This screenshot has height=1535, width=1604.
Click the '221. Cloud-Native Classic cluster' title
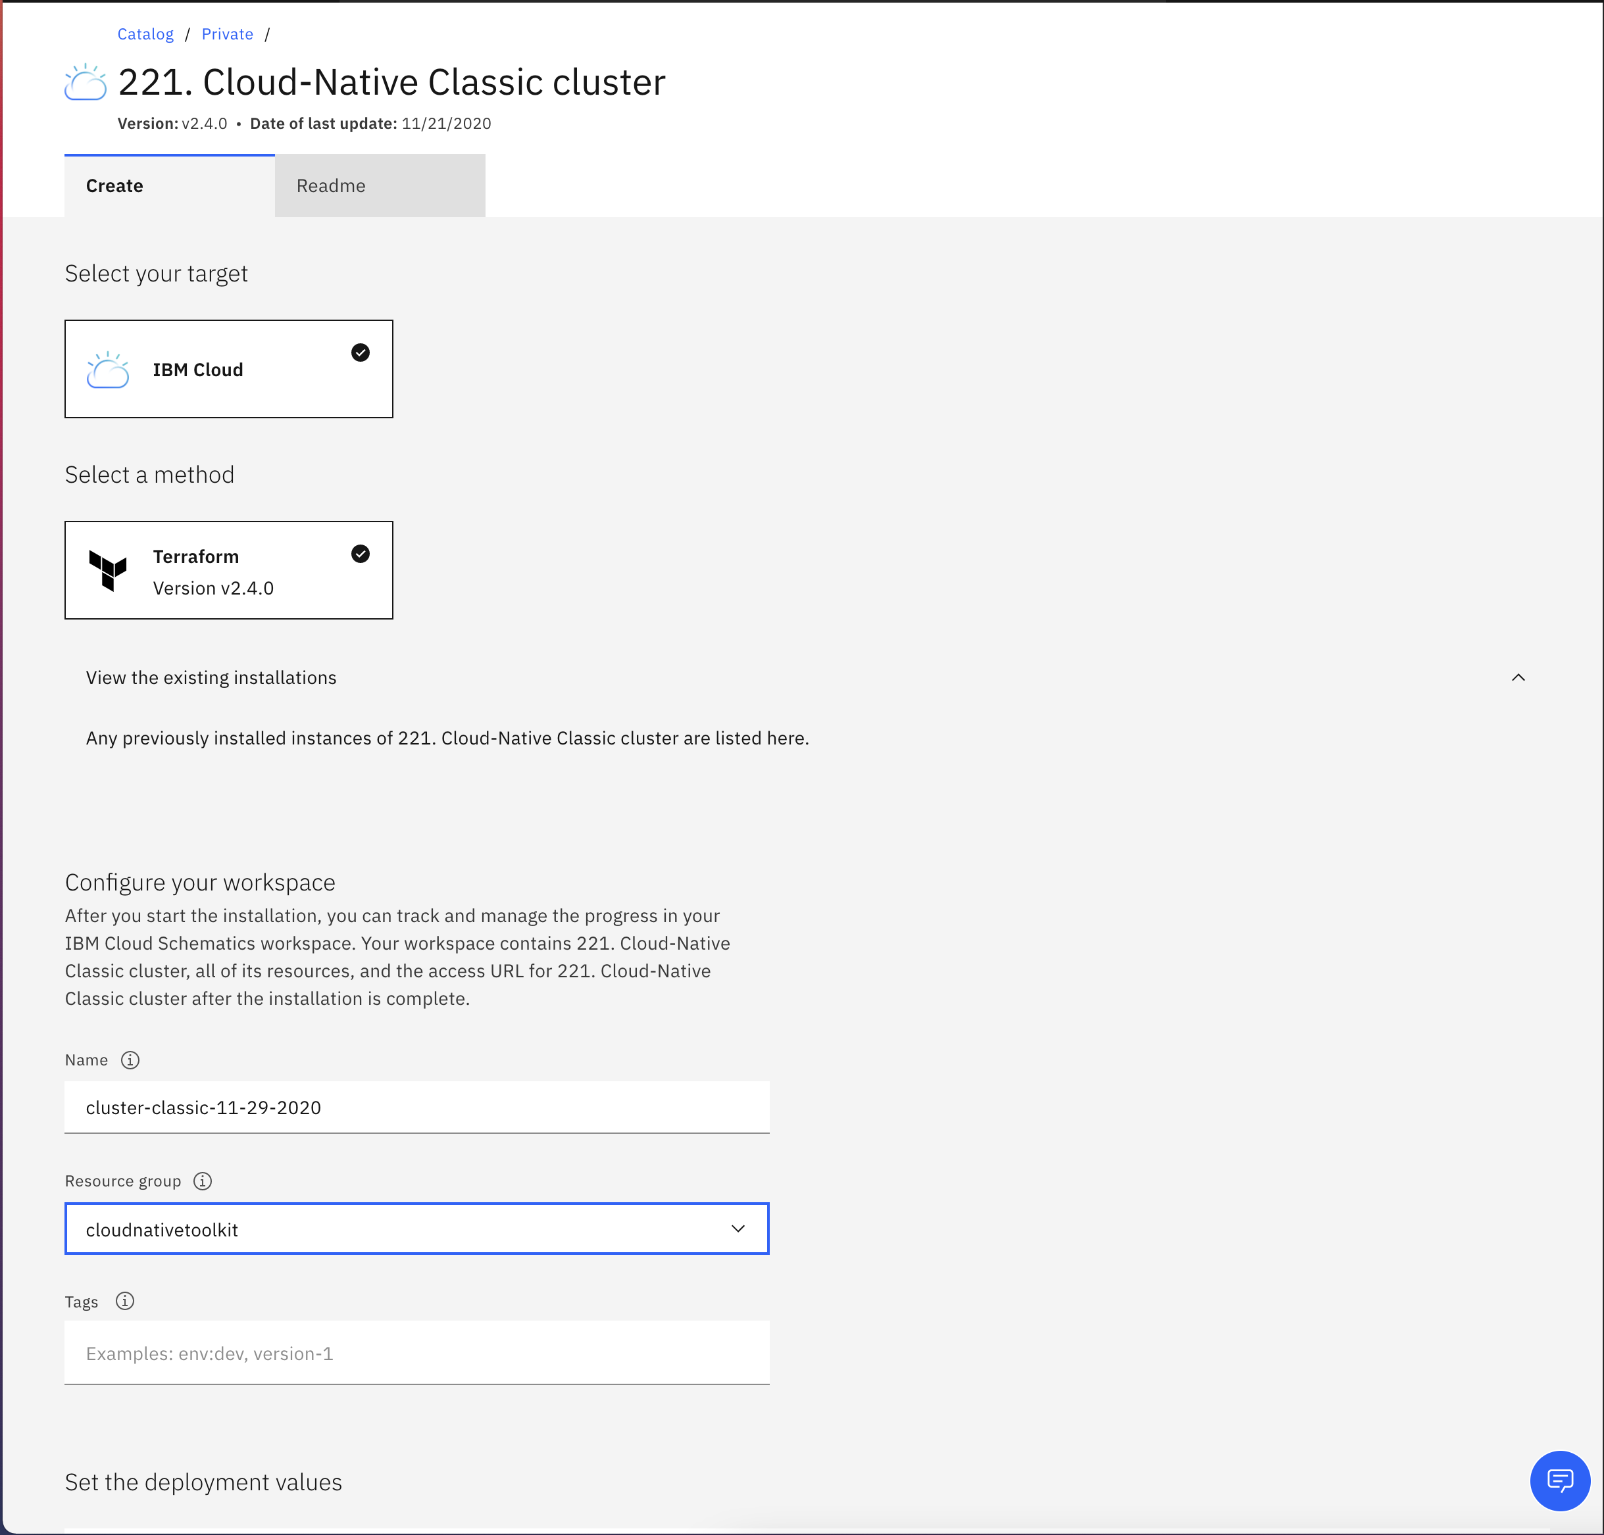pyautogui.click(x=391, y=82)
